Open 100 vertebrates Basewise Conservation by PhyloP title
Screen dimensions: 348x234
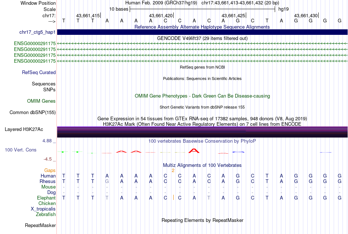202,141
